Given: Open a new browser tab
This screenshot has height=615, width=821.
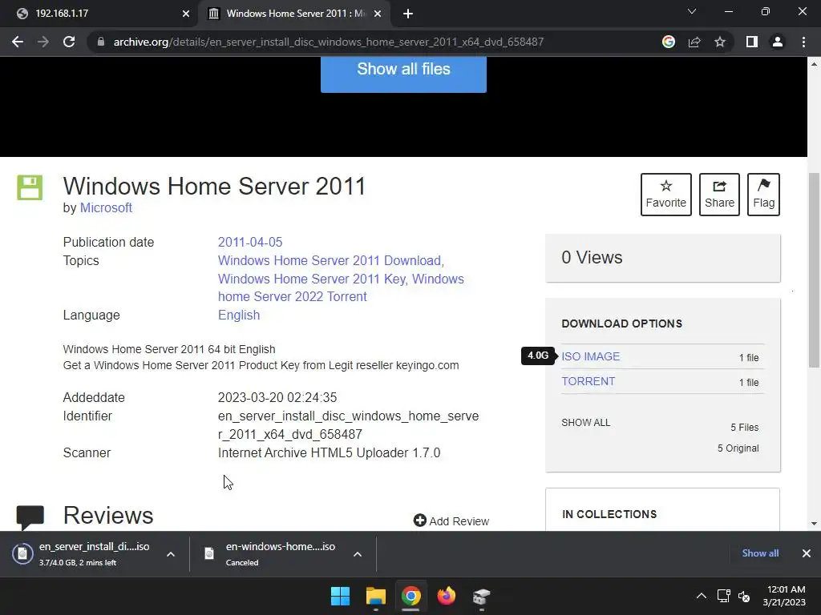Looking at the screenshot, I should [408, 14].
